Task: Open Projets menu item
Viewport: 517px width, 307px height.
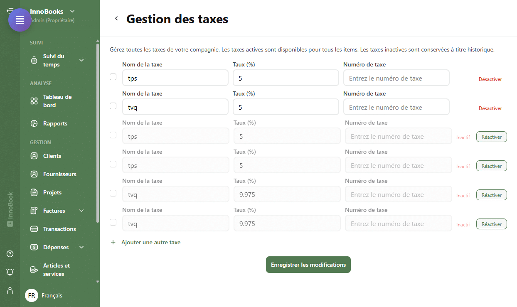Action: coord(57,192)
